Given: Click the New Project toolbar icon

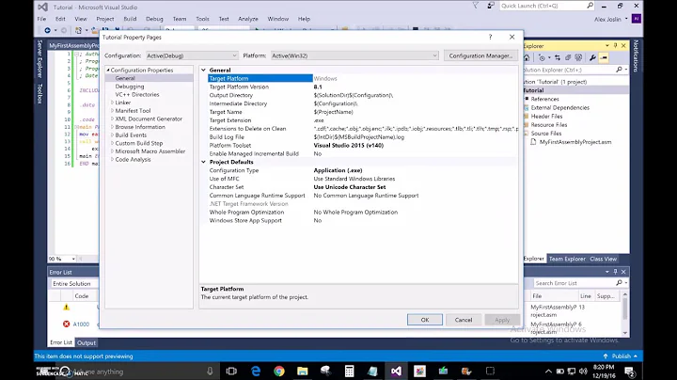Looking at the screenshot, I should click(x=78, y=30).
